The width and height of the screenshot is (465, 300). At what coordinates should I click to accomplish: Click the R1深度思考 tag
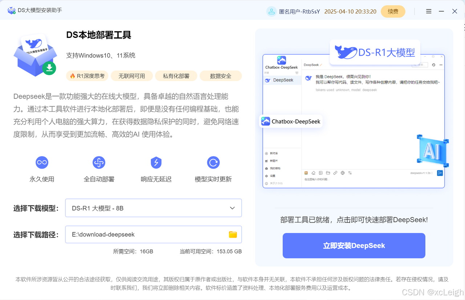[87, 76]
